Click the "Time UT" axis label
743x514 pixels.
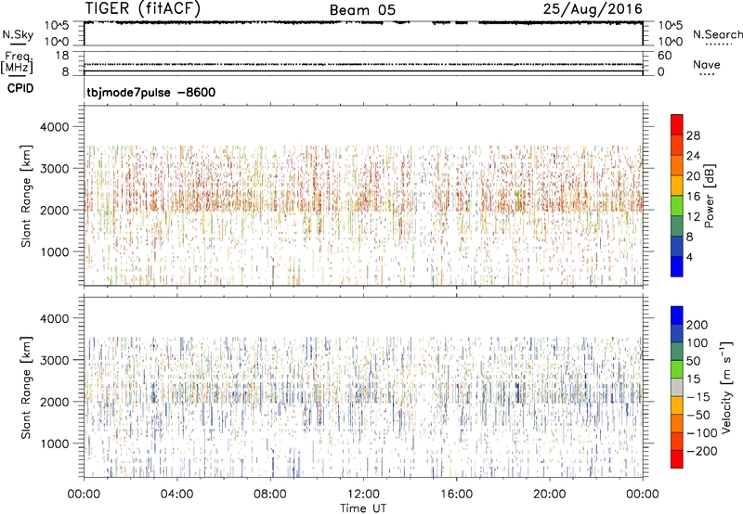pyautogui.click(x=363, y=508)
